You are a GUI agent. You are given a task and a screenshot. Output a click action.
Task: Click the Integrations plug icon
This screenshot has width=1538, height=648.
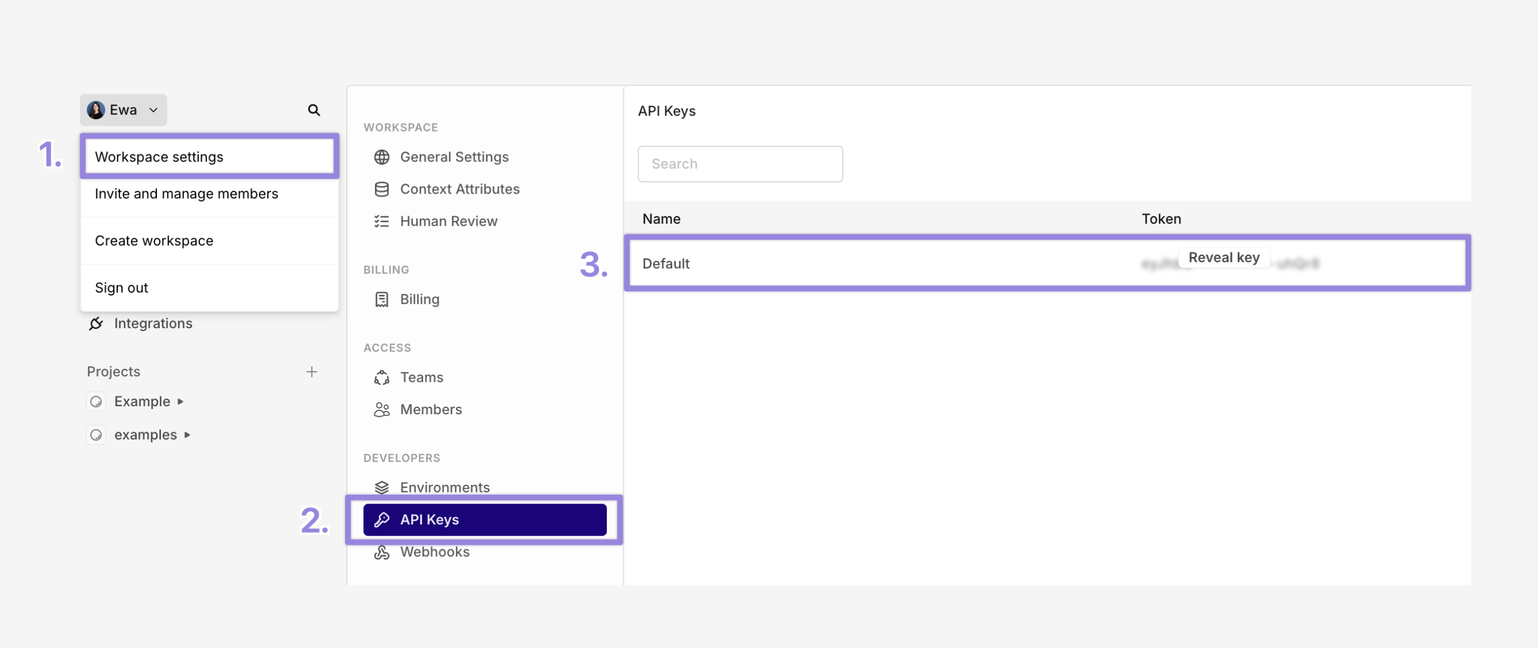[96, 323]
